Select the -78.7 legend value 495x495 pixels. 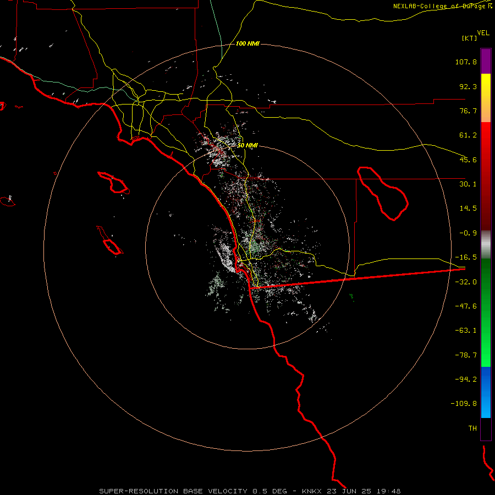click(466, 355)
